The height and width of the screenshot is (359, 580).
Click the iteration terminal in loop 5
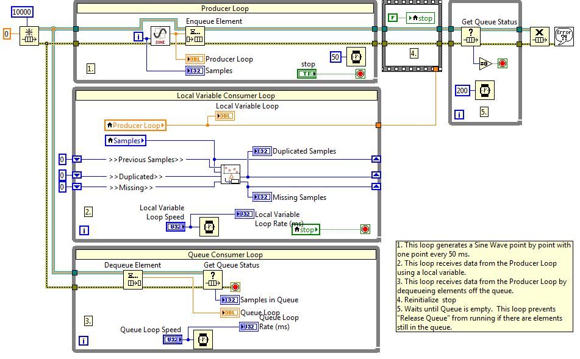point(459,114)
